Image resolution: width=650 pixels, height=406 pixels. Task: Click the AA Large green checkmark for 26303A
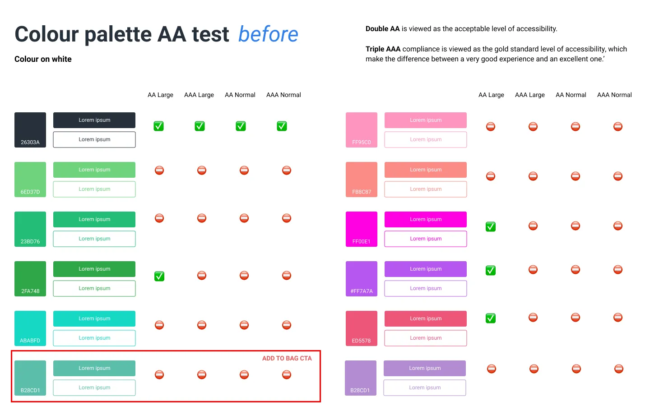[158, 126]
